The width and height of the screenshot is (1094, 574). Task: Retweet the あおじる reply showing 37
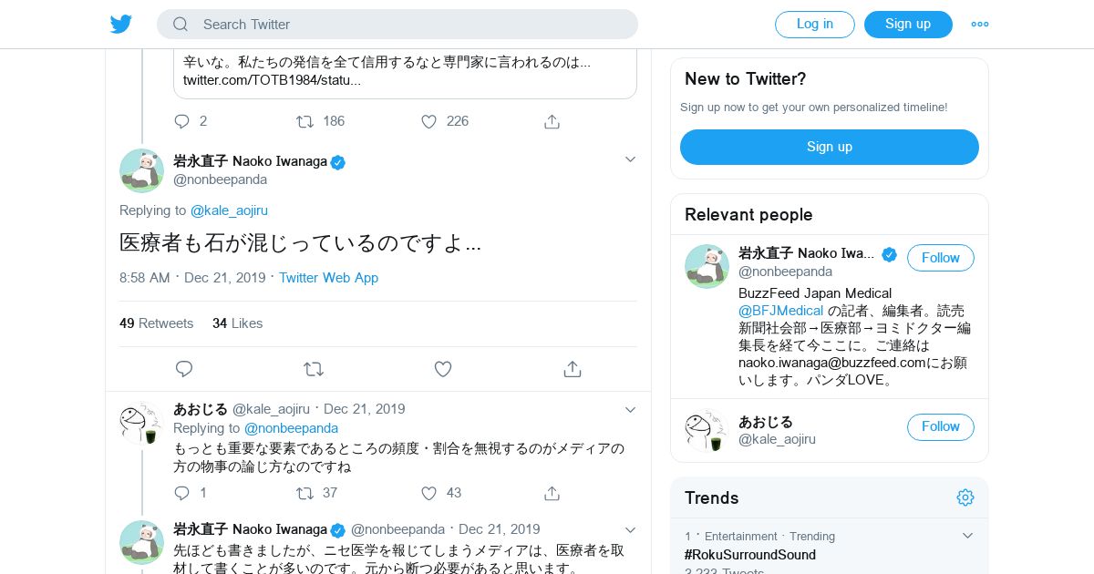pyautogui.click(x=305, y=493)
